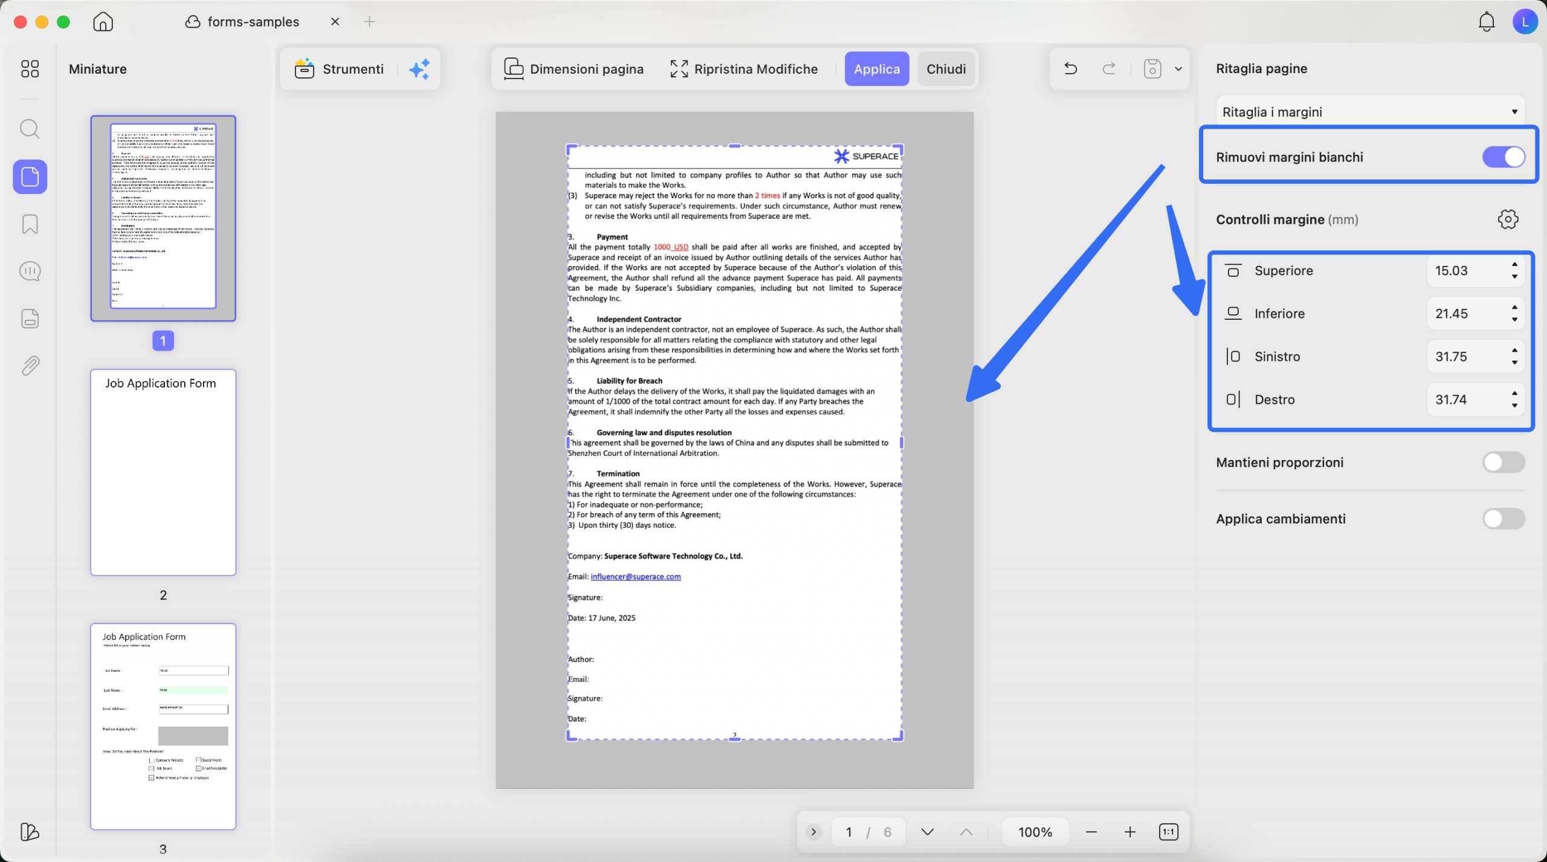Go to previous page arrow
The image size is (1547, 862).
[x=966, y=832]
